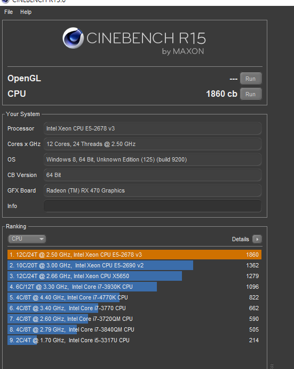Screen dimensions: 294x369
Task: Run the CPU benchmark
Action: click(x=251, y=94)
